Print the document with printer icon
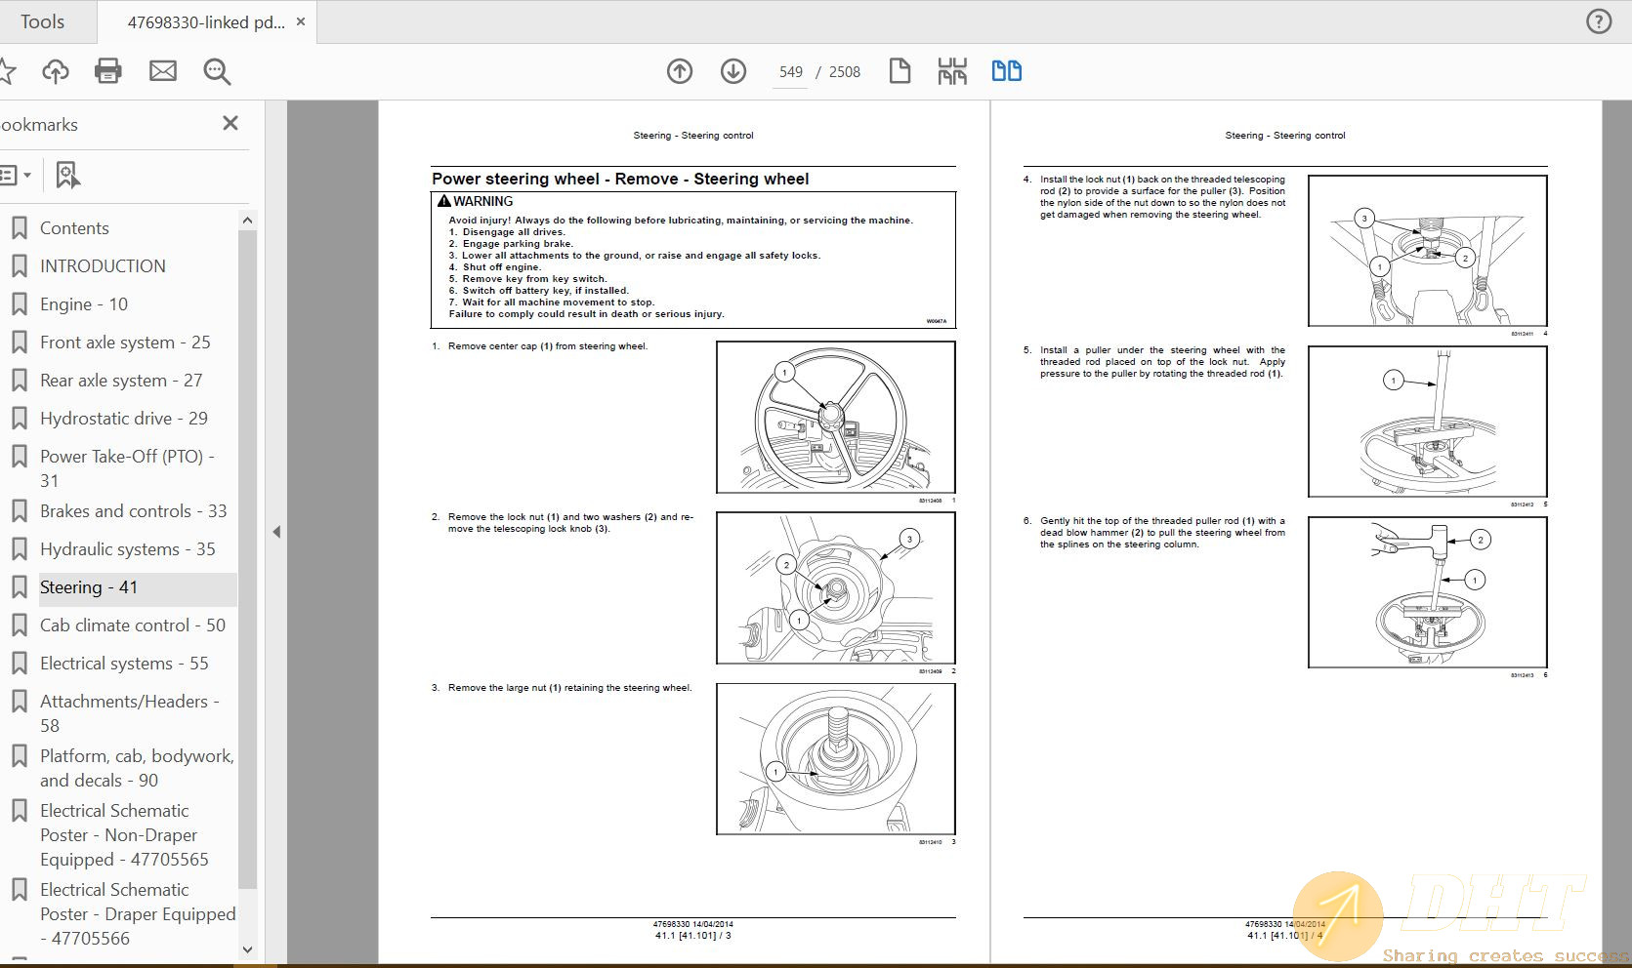Image resolution: width=1632 pixels, height=968 pixels. point(108,71)
